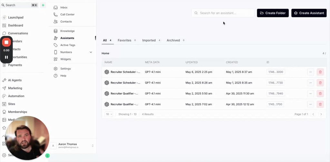Sort by the NAME column header
The height and width of the screenshot is (162, 330).
click(x=108, y=62)
